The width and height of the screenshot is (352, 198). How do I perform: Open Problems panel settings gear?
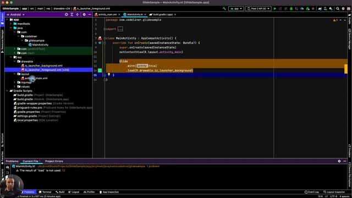(339, 161)
